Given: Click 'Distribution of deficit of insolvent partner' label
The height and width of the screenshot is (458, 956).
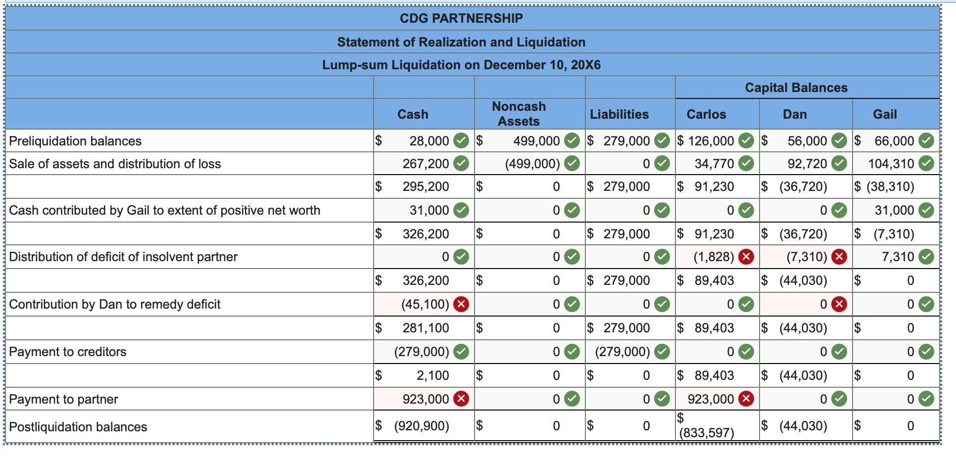Looking at the screenshot, I should [123, 257].
